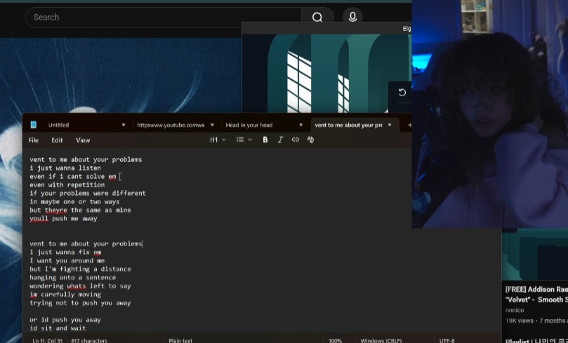568x343 pixels.
Task: Click the line 'i just wanna fix em'
Action: click(x=65, y=253)
